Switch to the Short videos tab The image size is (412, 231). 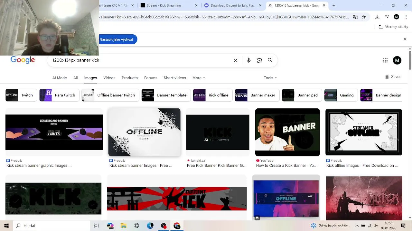(x=175, y=78)
